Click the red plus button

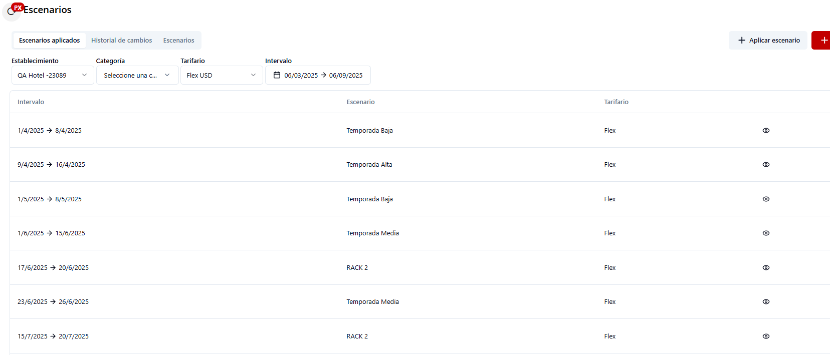tap(822, 40)
